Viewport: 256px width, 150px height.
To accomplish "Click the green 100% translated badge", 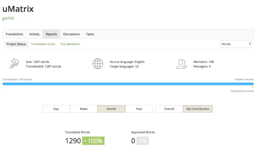I will (93, 141).
